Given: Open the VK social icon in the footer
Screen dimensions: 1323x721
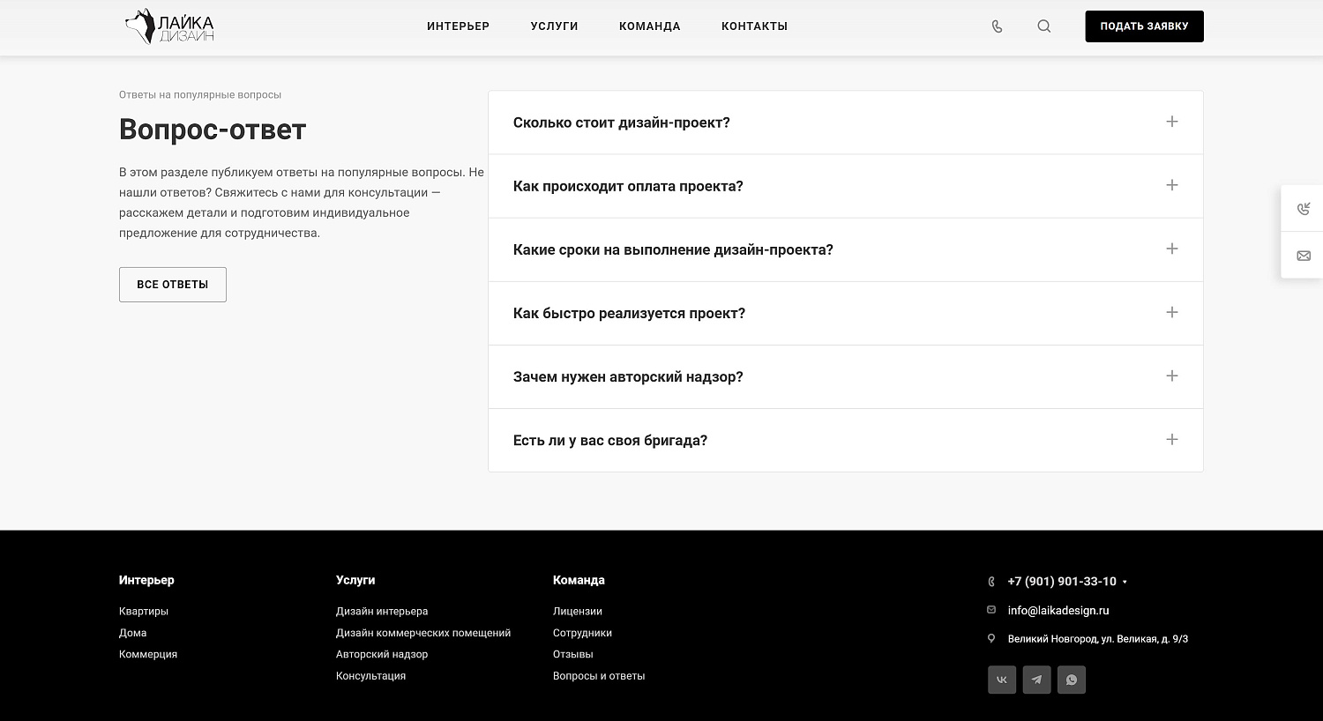Looking at the screenshot, I should point(1001,680).
